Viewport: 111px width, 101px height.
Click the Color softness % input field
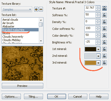coord(90,29)
